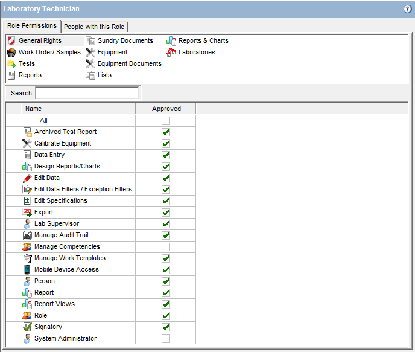Viewport: 415px width, 352px height.
Task: Click the Mobile Device Access phone icon
Action: tap(27, 270)
